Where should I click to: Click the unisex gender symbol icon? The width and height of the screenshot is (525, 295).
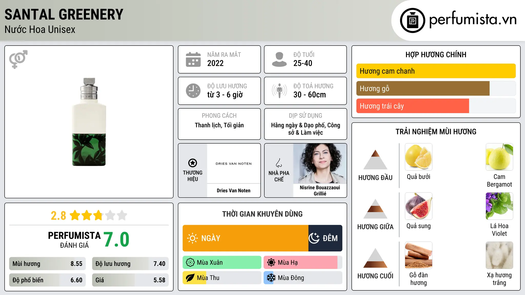(x=18, y=59)
